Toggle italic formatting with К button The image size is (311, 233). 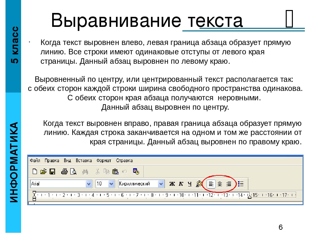pyautogui.click(x=181, y=184)
